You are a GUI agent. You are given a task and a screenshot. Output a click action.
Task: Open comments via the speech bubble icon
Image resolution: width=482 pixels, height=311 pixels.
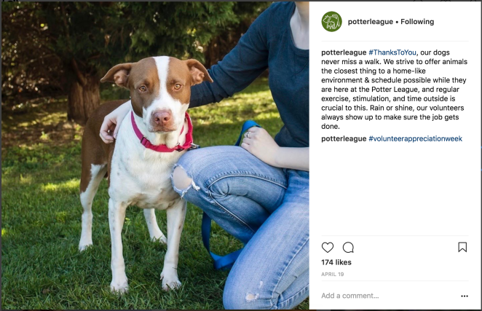348,248
